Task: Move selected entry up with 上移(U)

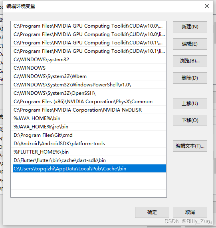Action: tap(190, 104)
